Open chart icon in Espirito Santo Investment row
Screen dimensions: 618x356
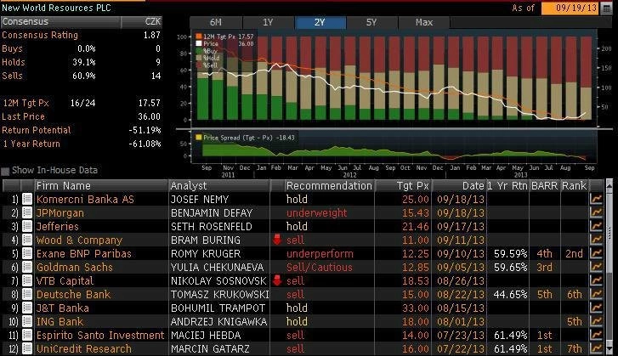(596, 335)
